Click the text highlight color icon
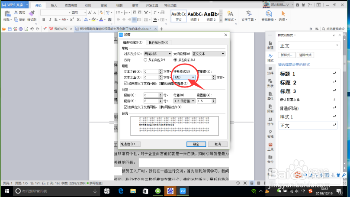350x197 pixels. click(94, 19)
